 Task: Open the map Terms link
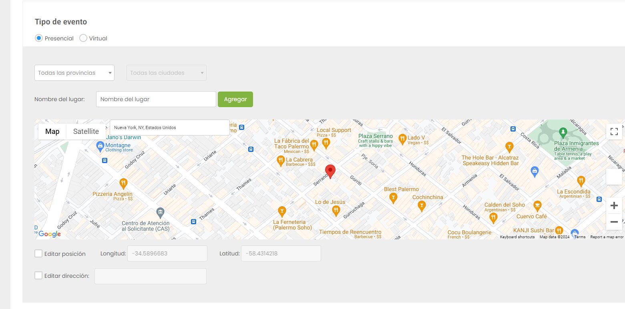point(580,237)
